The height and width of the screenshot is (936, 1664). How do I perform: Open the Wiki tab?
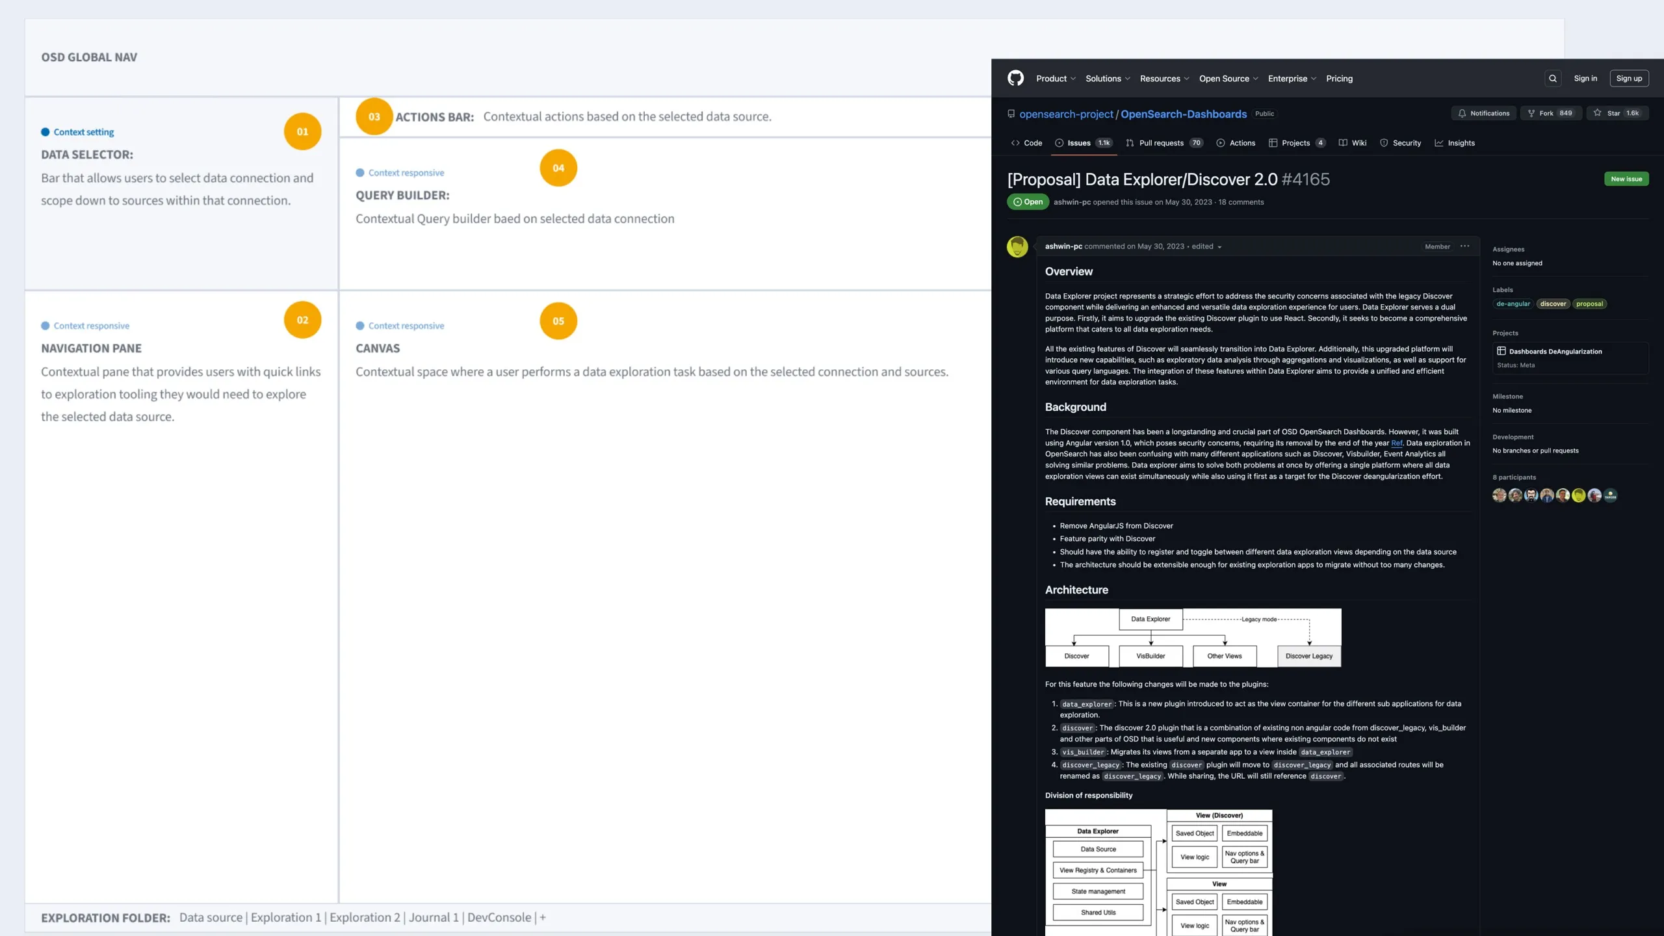coord(1352,143)
